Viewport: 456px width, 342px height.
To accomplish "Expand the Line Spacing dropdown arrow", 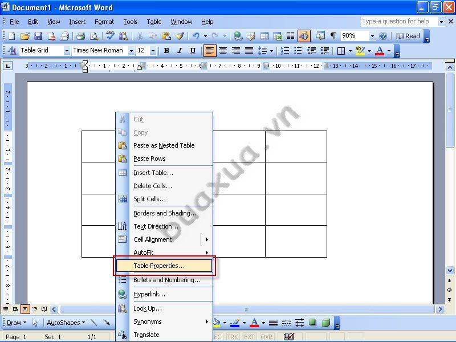I will pyautogui.click(x=272, y=51).
